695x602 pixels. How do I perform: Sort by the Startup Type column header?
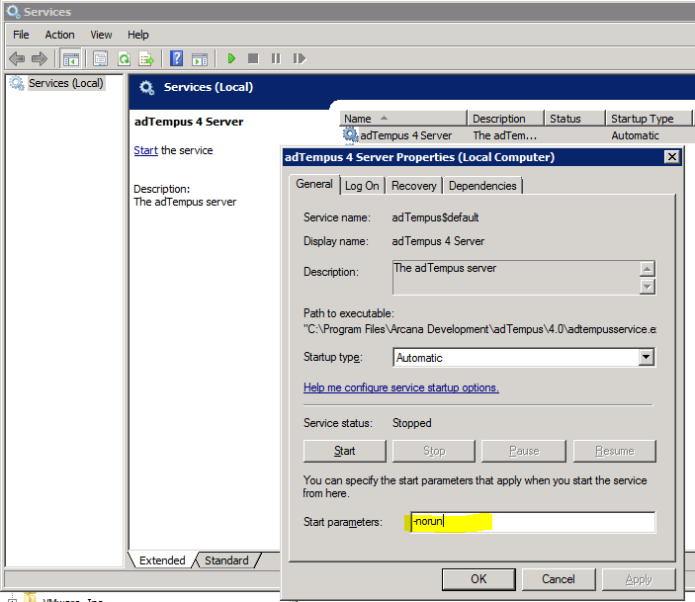pyautogui.click(x=649, y=119)
